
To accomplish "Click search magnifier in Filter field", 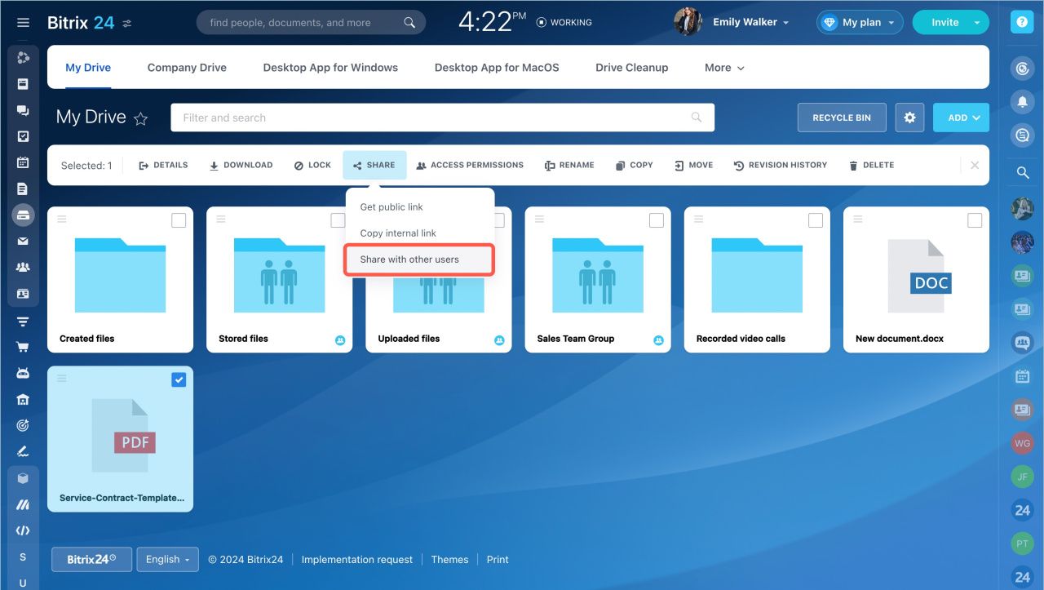I will (696, 118).
